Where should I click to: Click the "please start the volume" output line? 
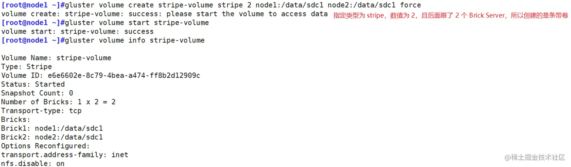point(164,14)
